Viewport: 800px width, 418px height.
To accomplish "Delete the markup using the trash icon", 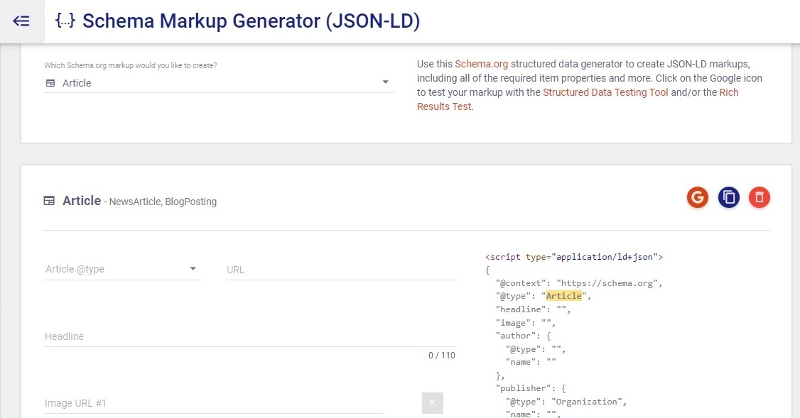I will pyautogui.click(x=760, y=197).
